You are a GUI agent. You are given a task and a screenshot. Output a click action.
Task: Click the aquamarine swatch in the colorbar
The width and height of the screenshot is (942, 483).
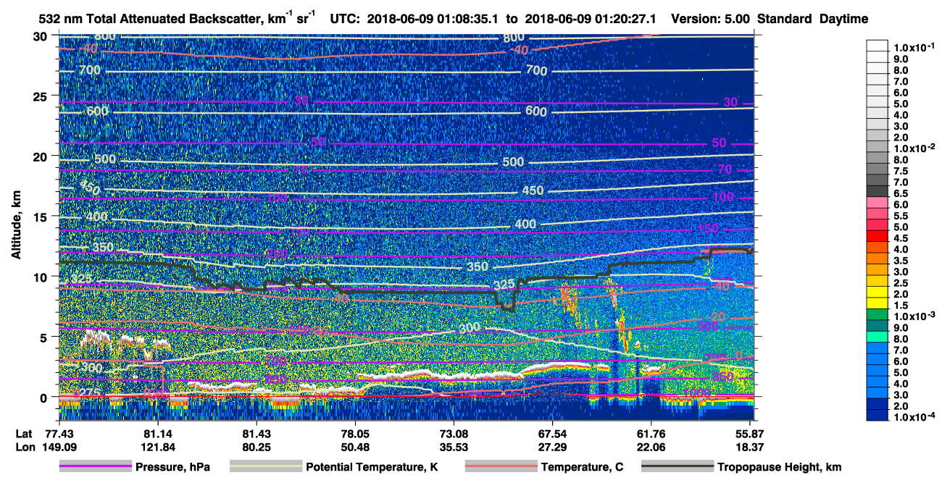[x=878, y=336]
